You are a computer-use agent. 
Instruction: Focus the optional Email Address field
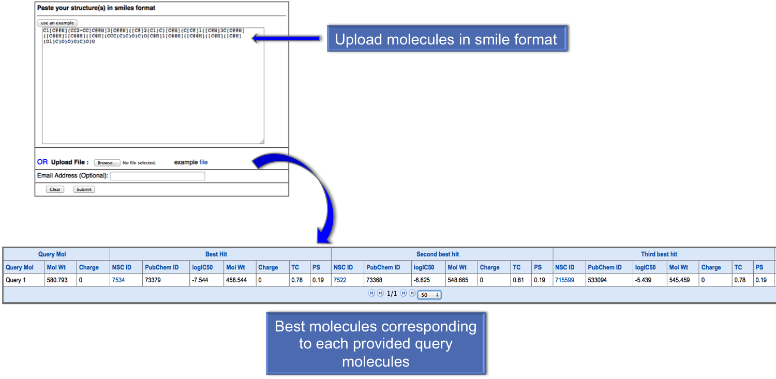(157, 176)
